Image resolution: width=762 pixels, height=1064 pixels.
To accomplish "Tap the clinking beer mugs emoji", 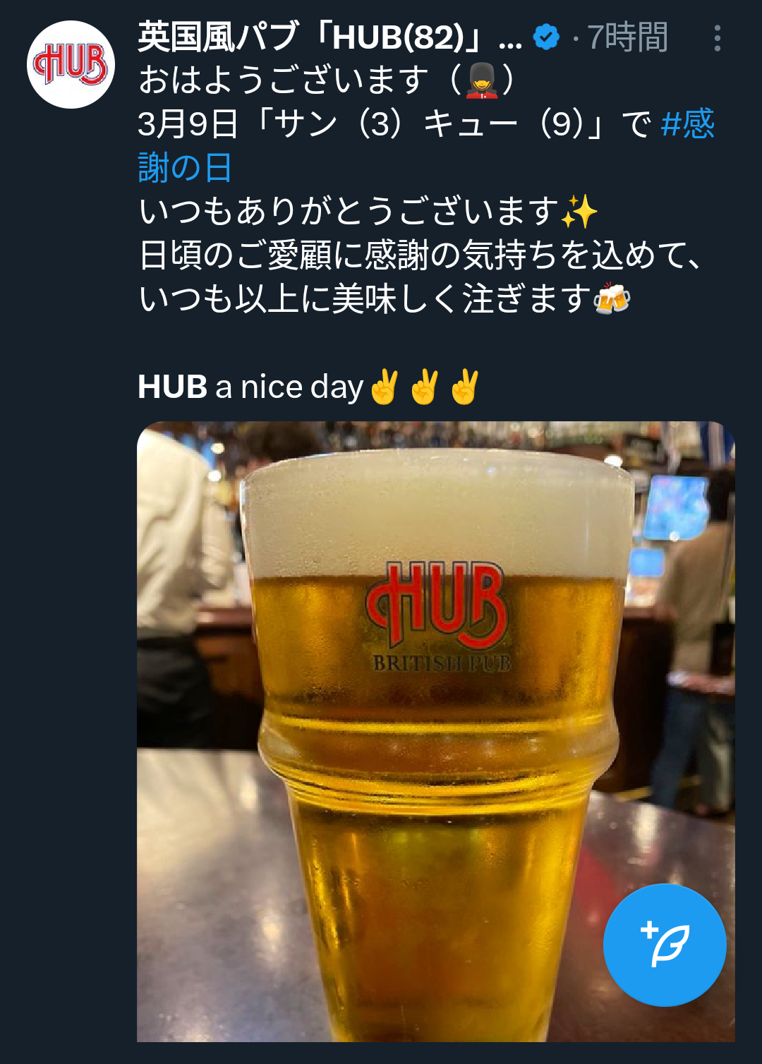I will [612, 298].
